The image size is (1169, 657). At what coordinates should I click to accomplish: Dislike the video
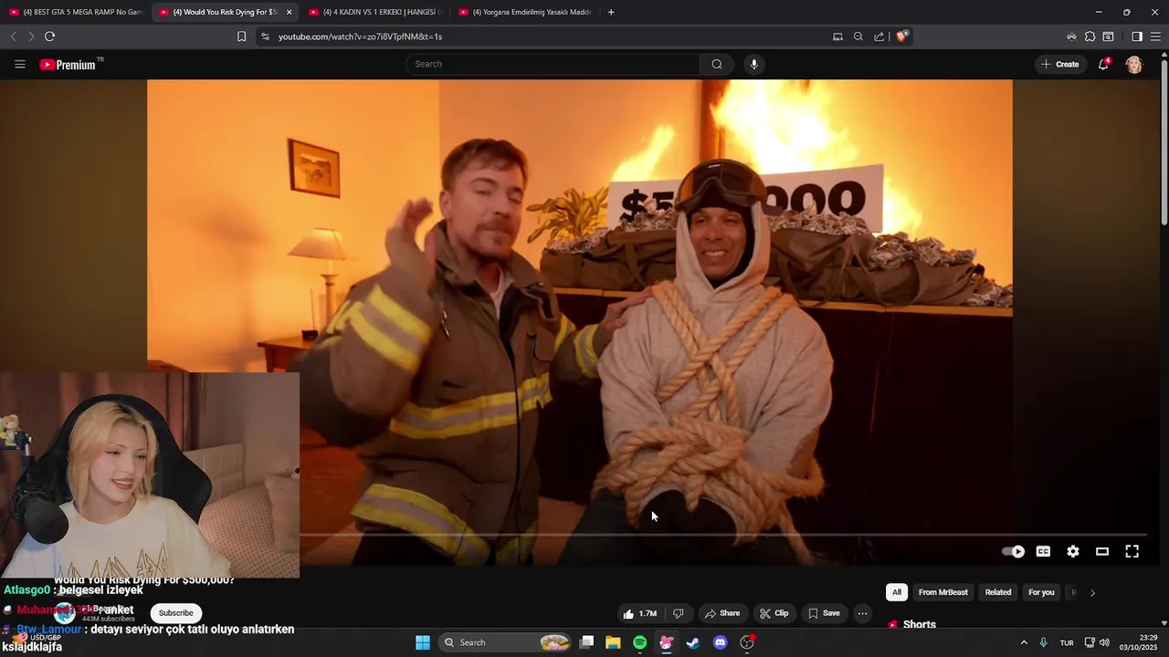point(679,613)
